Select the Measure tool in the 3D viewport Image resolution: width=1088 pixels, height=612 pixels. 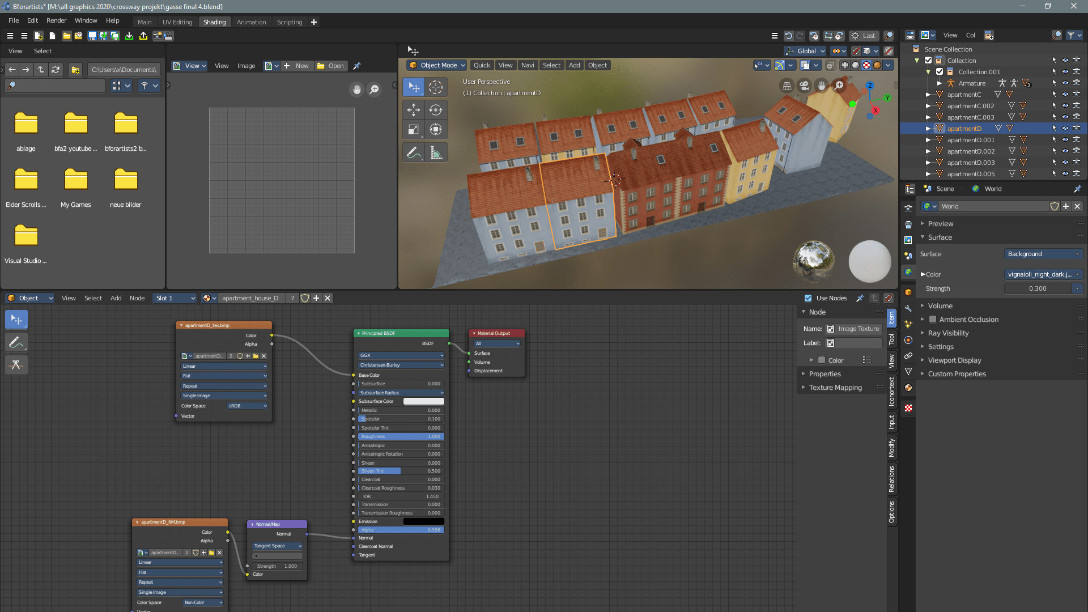click(435, 153)
